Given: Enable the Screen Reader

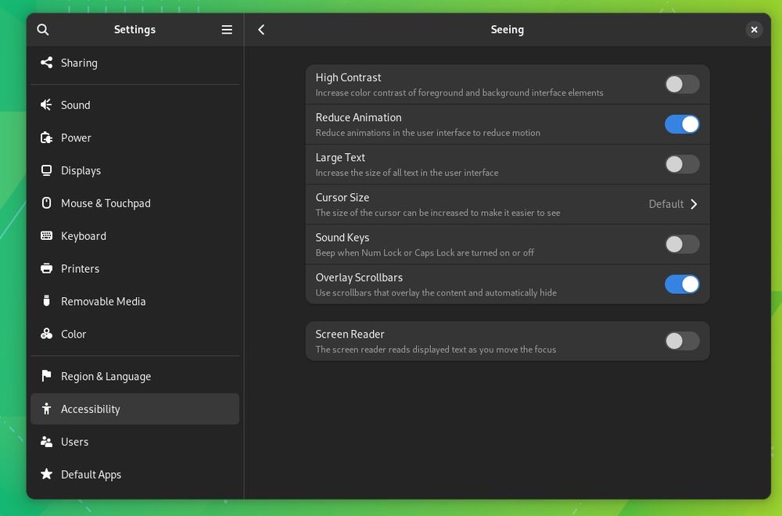Looking at the screenshot, I should coord(681,341).
